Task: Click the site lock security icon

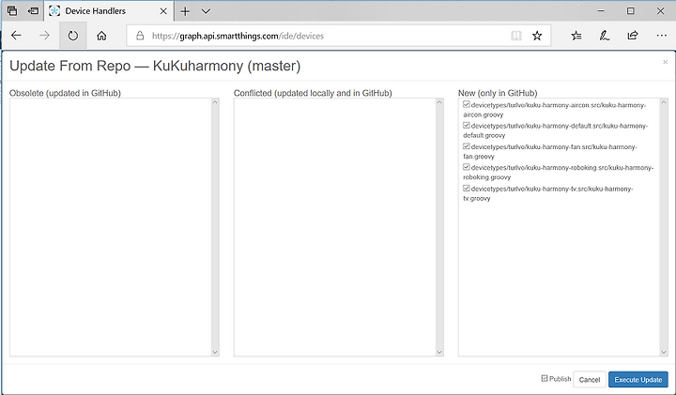Action: (x=140, y=36)
